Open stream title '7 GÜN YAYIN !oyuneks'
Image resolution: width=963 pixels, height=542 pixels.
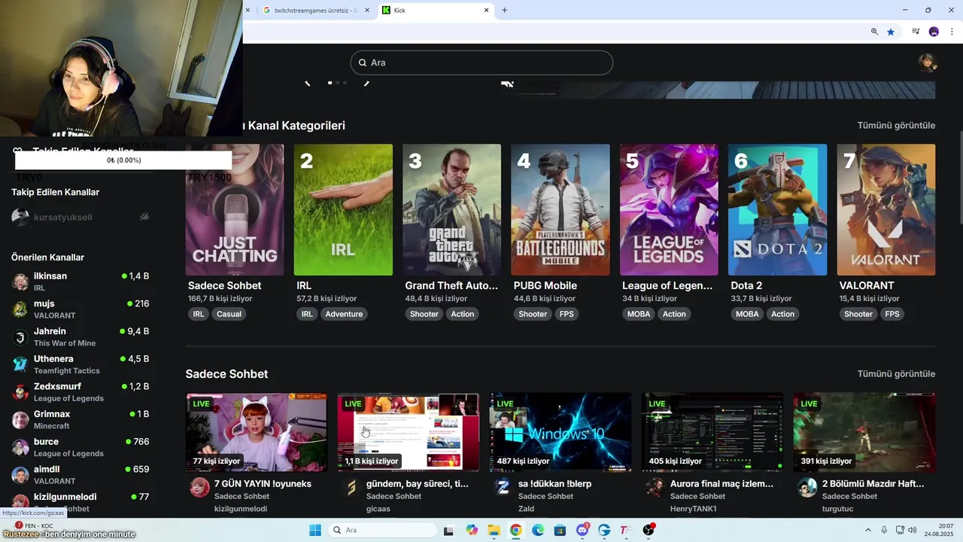pos(263,483)
